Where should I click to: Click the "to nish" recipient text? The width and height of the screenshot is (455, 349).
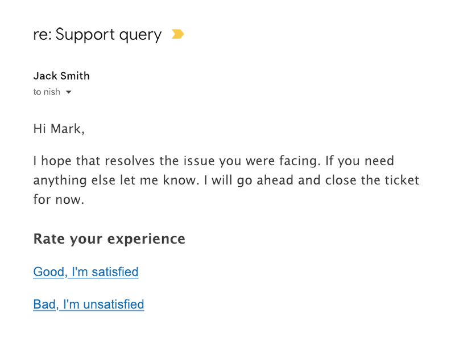[47, 92]
